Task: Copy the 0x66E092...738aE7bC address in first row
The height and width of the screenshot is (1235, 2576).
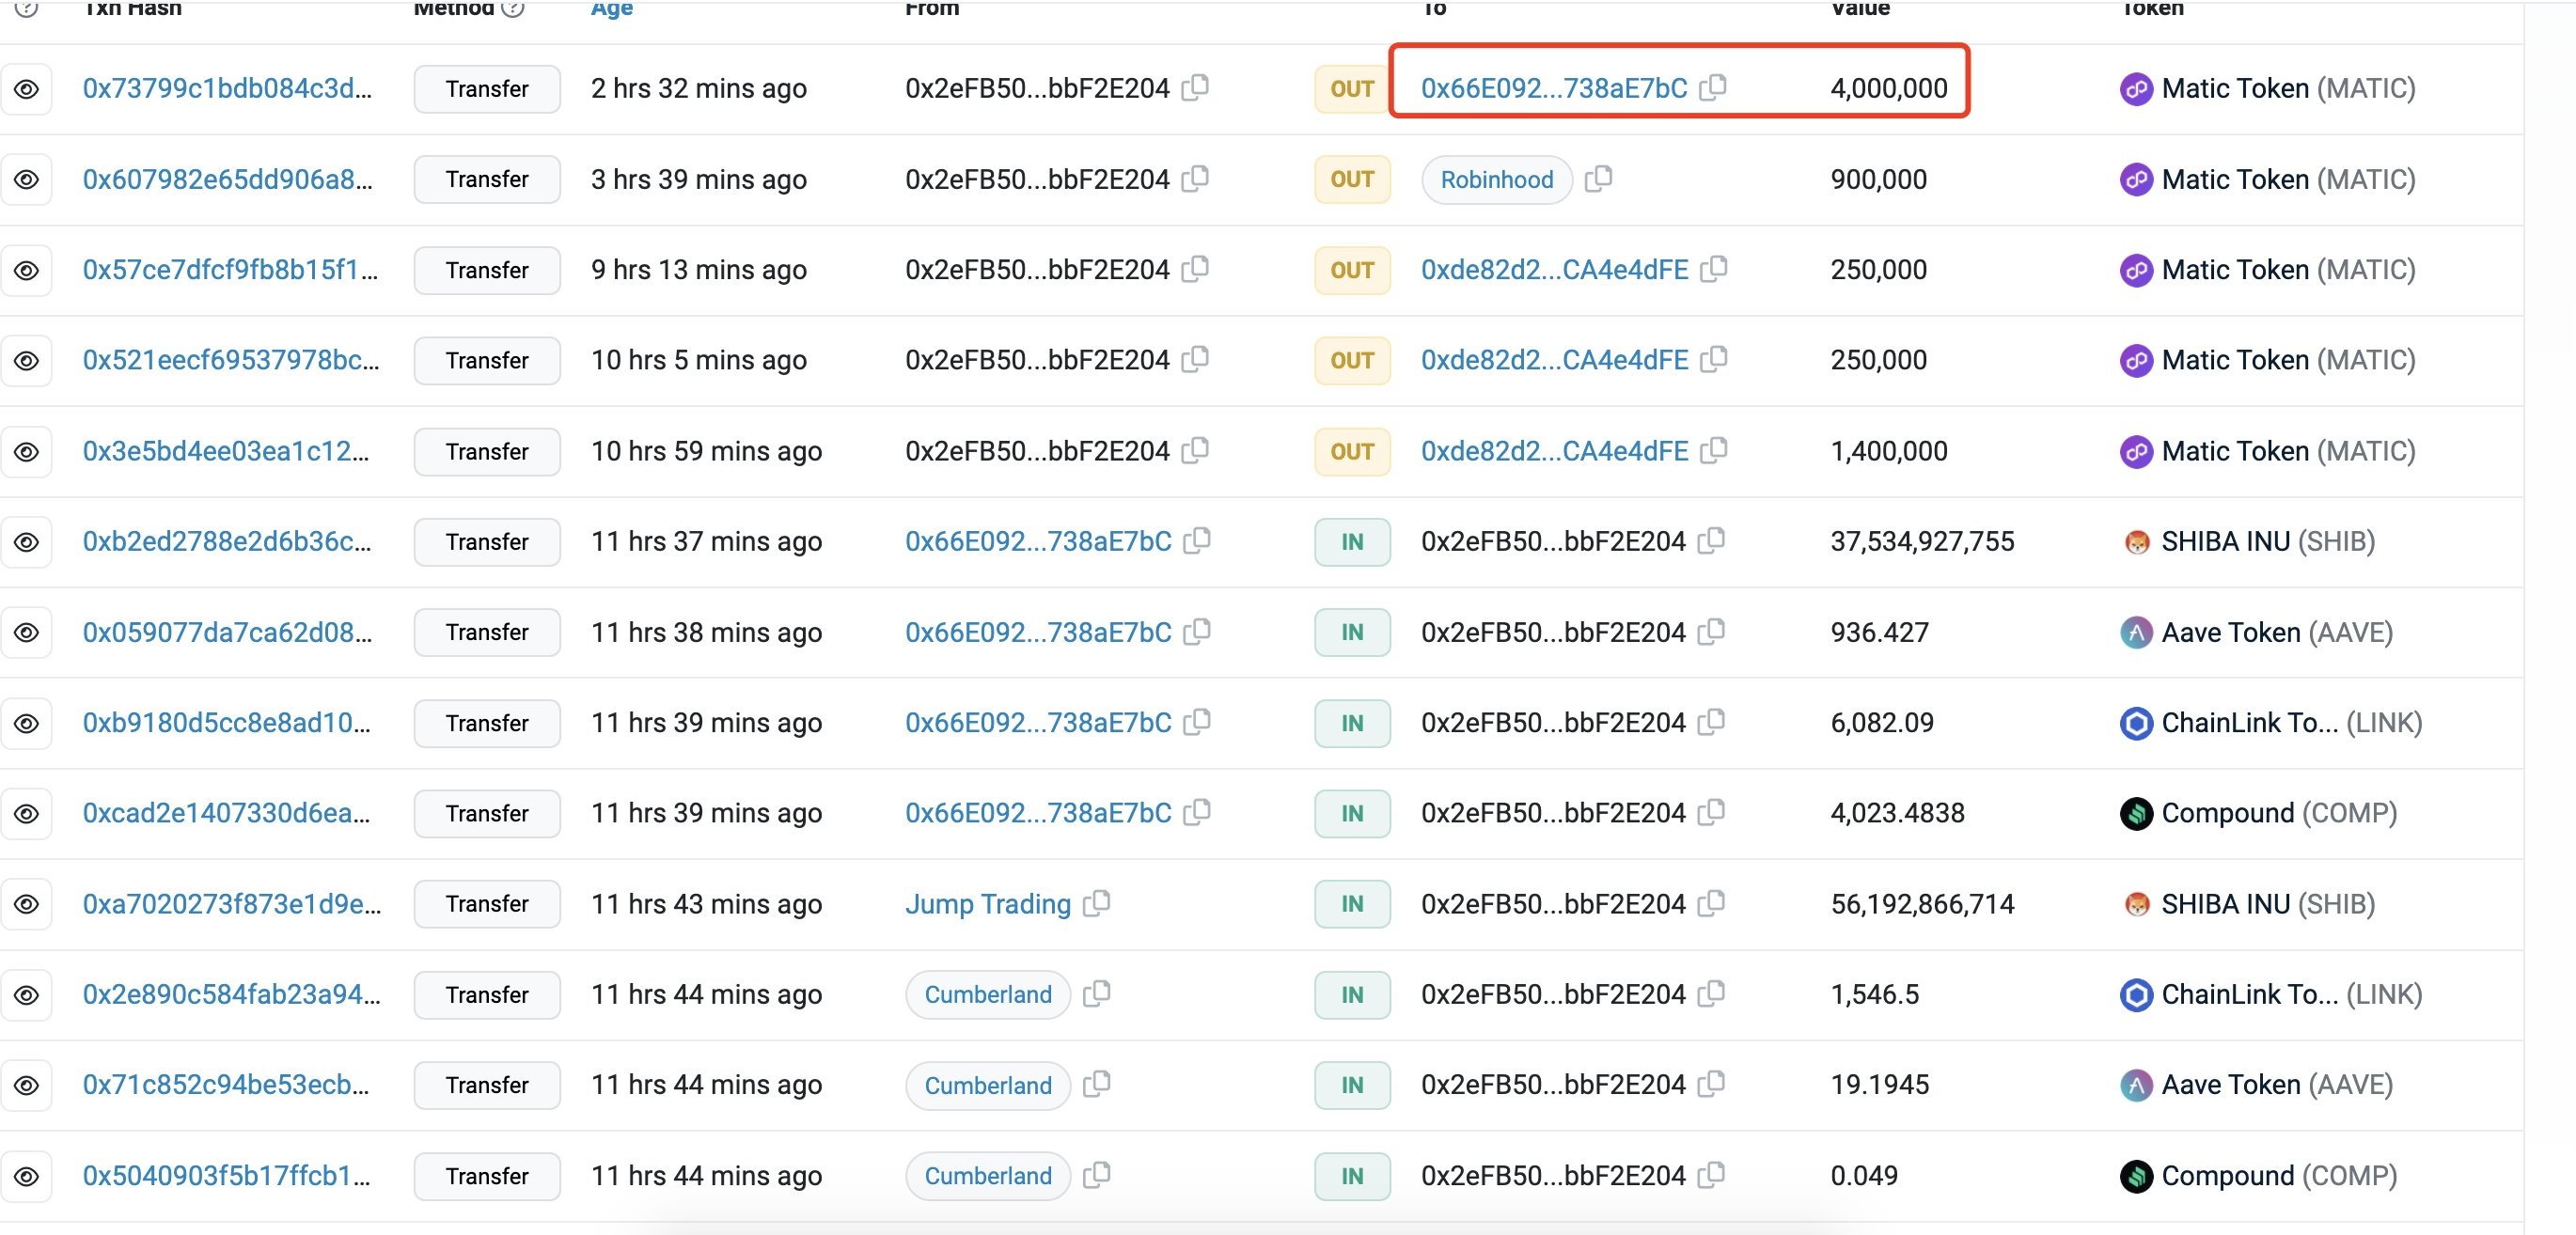Action: (1713, 87)
